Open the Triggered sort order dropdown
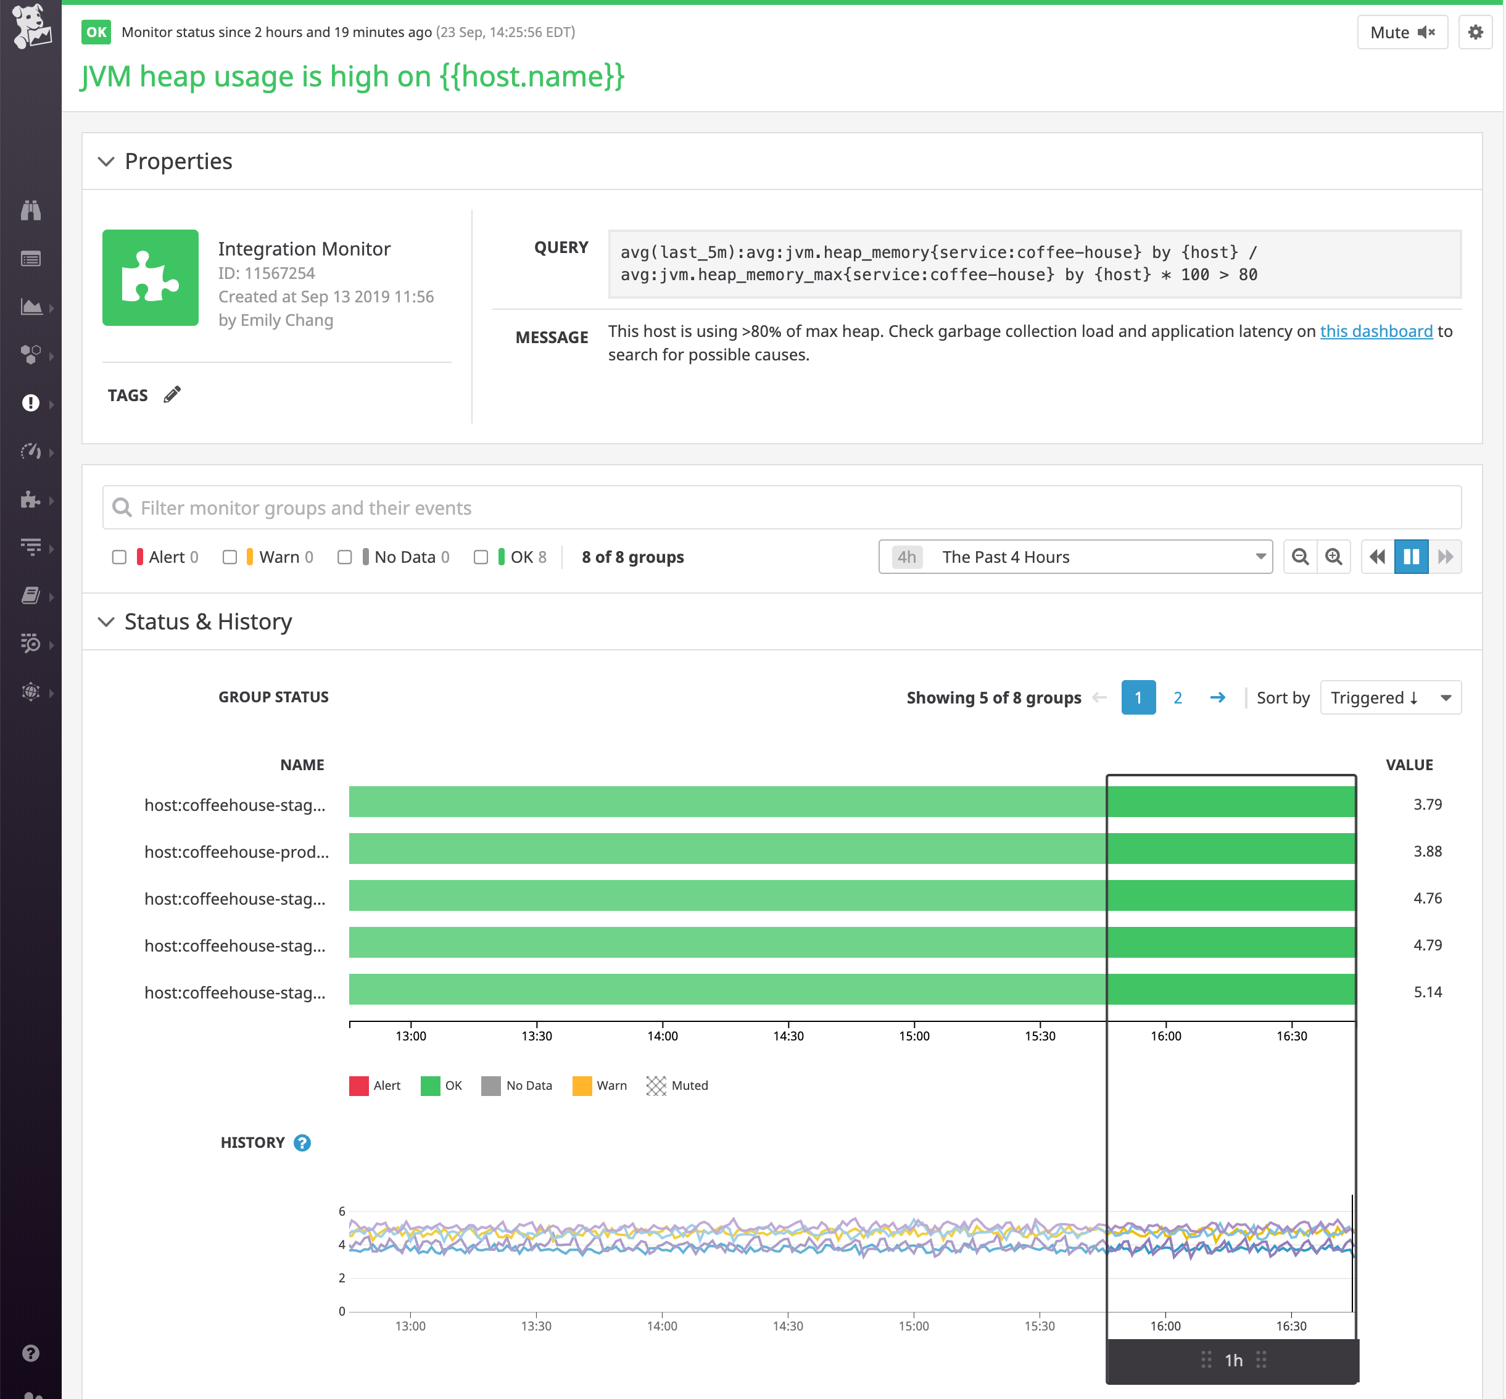 (1390, 697)
